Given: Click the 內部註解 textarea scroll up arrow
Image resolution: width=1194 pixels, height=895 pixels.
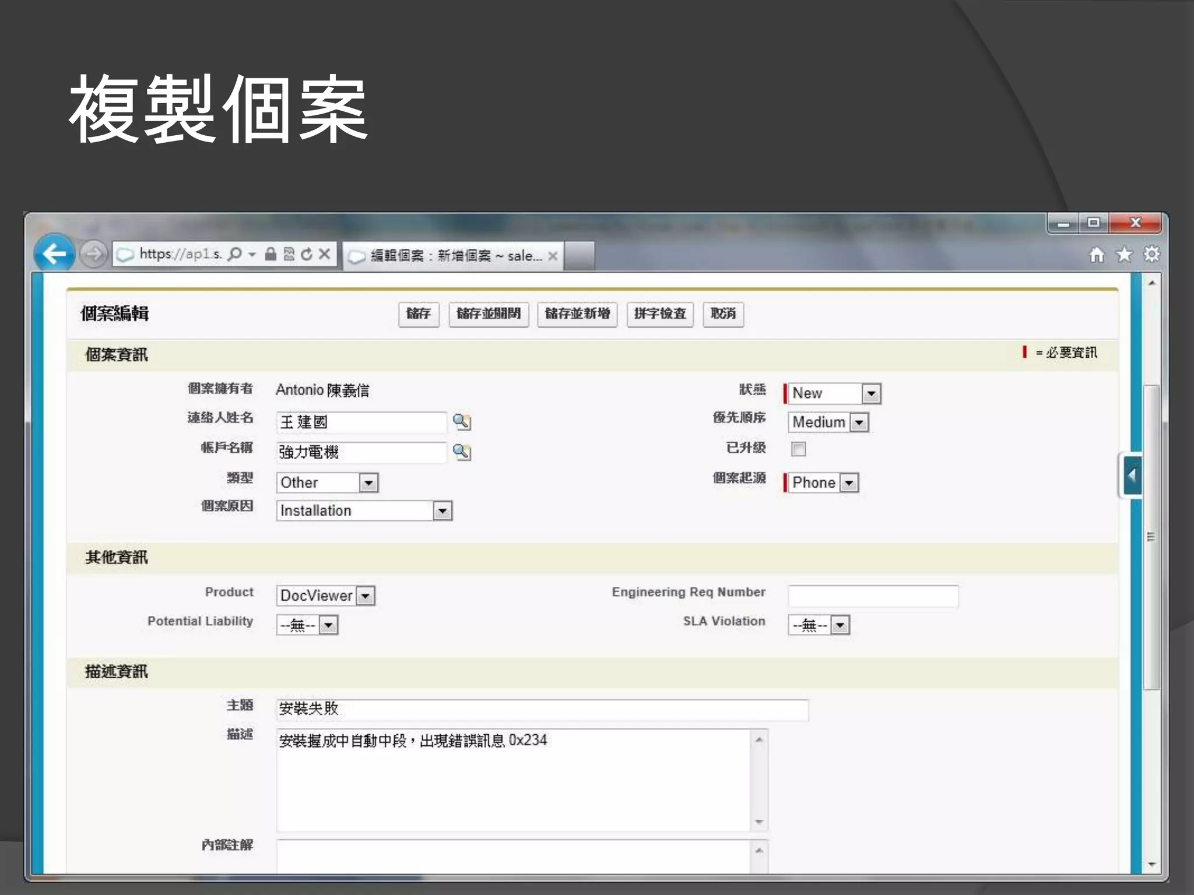Looking at the screenshot, I should click(x=759, y=851).
